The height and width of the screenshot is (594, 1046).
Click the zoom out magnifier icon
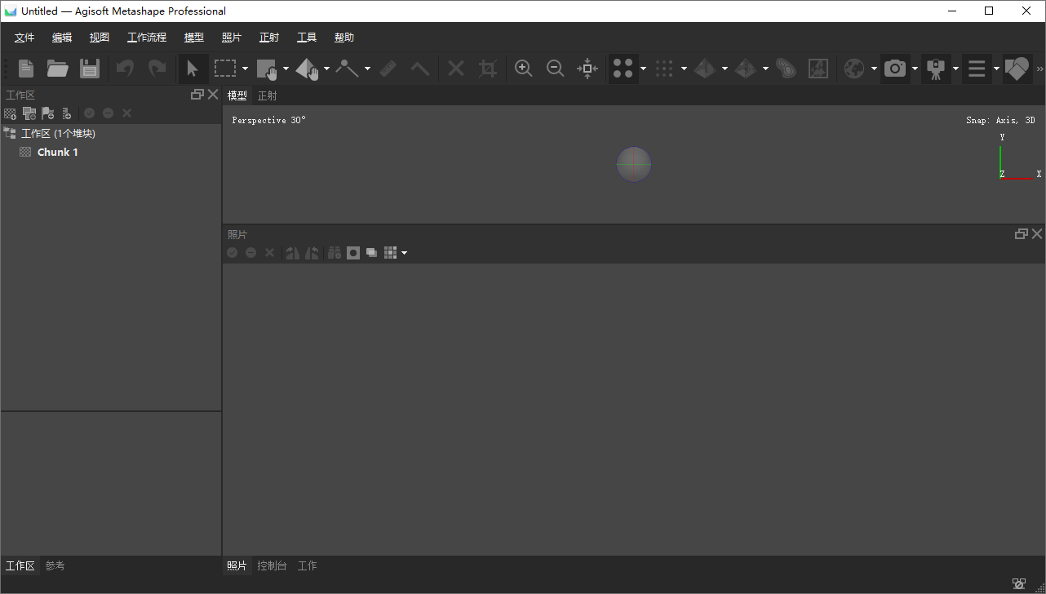pos(556,69)
